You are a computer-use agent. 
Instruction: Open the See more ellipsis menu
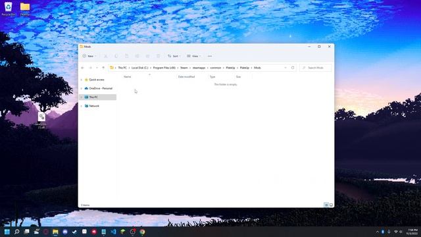[x=210, y=56]
